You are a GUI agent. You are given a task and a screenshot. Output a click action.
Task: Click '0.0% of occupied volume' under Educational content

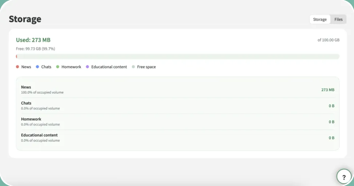coord(41,140)
